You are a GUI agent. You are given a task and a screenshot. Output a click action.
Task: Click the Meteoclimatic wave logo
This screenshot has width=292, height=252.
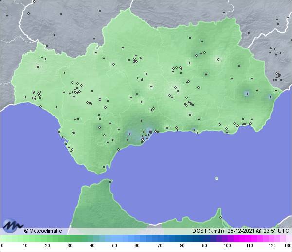point(13,225)
